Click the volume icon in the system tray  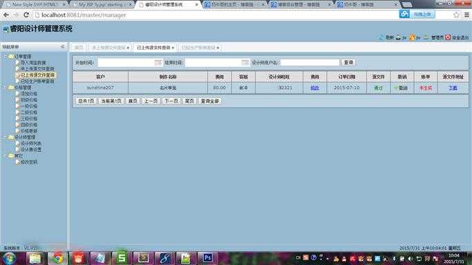[410, 258]
